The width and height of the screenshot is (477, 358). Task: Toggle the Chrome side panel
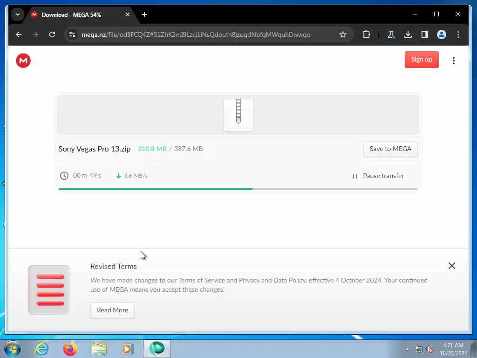[x=425, y=34]
